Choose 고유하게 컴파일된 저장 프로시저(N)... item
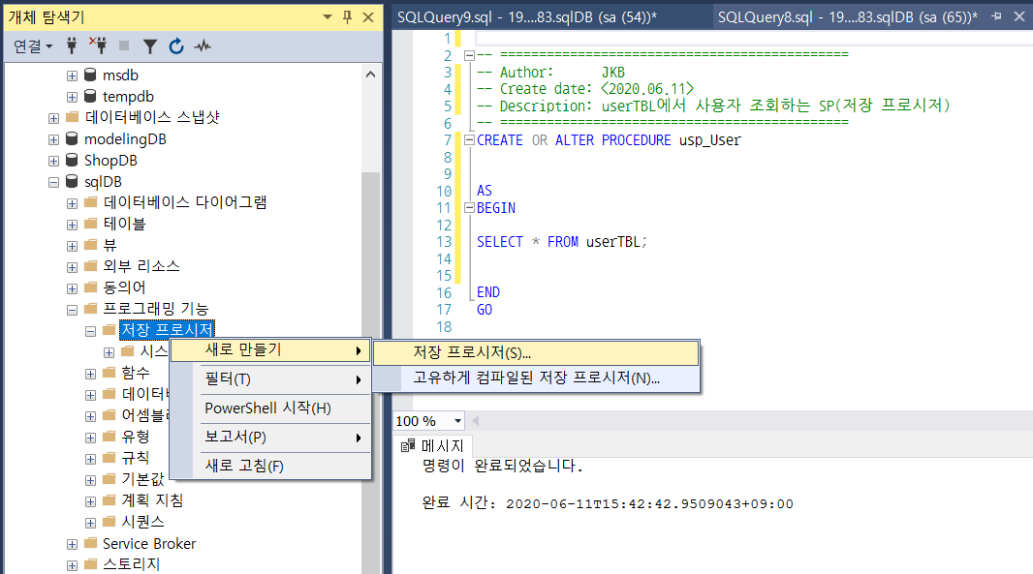 [536, 378]
